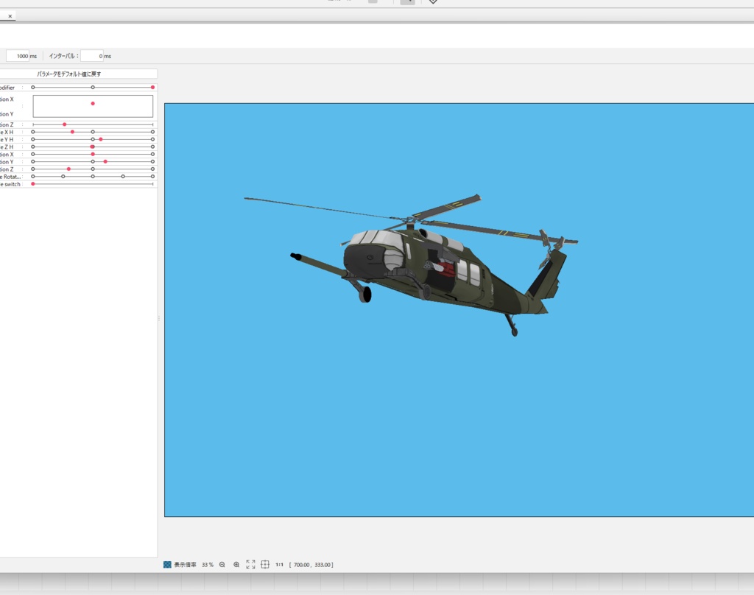Click the インターバル 0 ms field
The image size is (754, 595).
click(x=92, y=56)
